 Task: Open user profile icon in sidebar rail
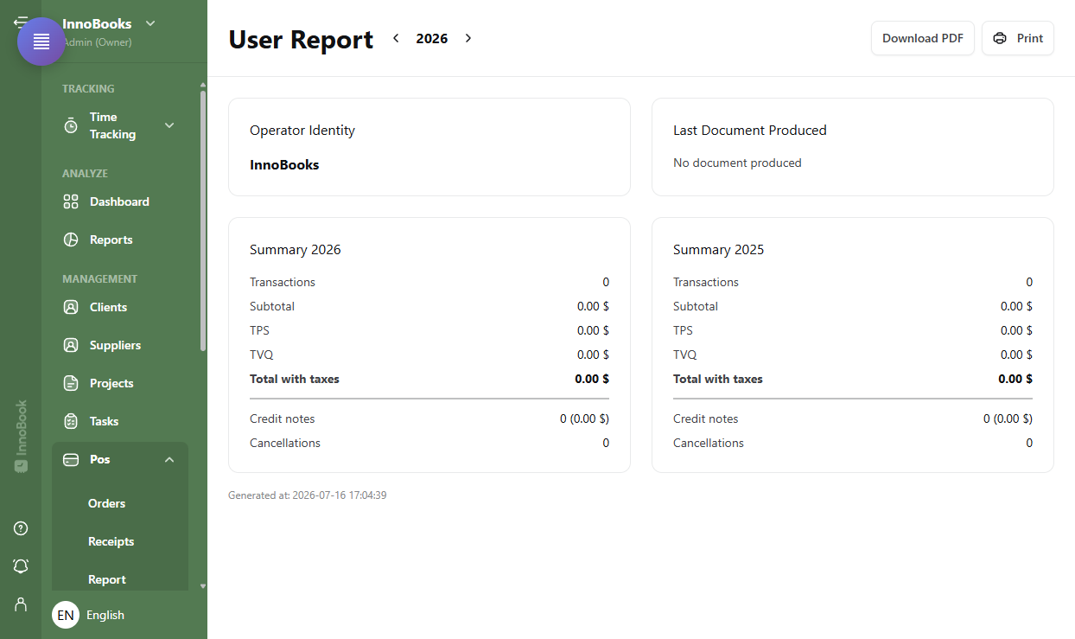21,604
